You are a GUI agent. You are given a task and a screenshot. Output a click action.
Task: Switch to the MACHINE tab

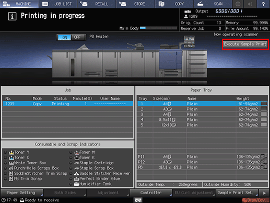tap(19, 4)
